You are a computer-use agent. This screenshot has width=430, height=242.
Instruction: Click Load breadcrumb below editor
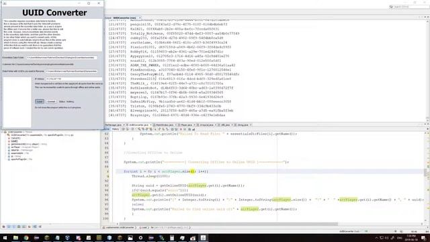[x=144, y=227]
